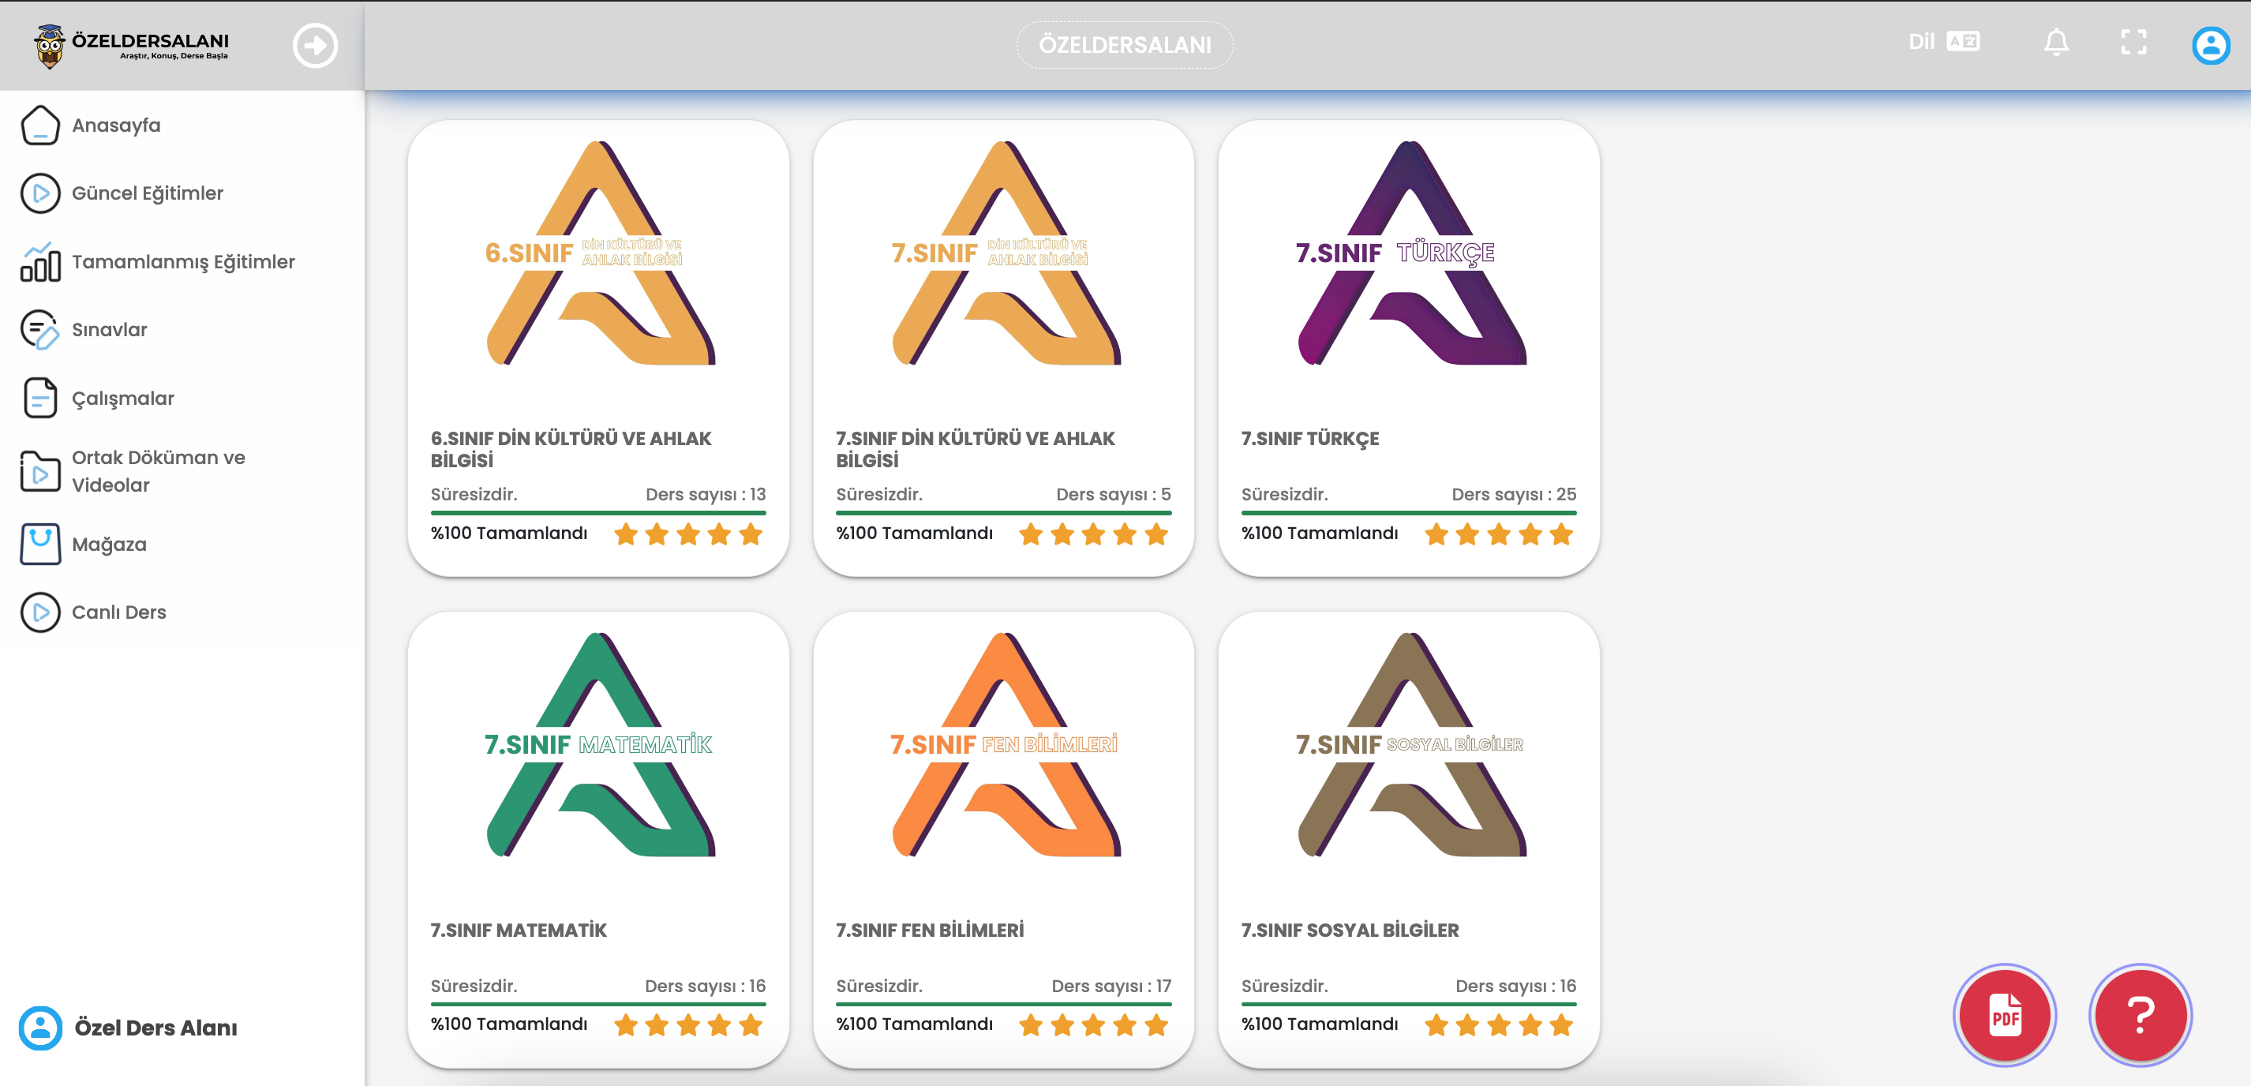Click 7.SINIF MATEMATİK course thumbnail
The image size is (2251, 1086).
(598, 744)
